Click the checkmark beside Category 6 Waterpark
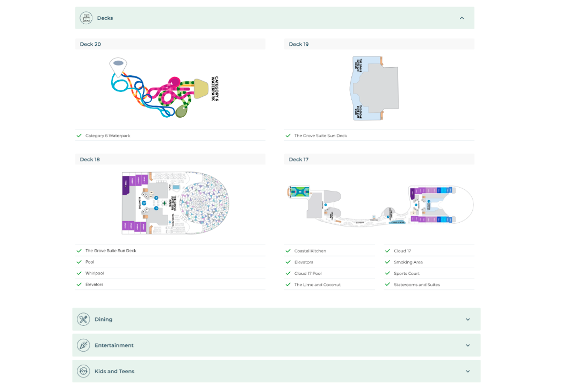The width and height of the screenshot is (562, 391). [80, 136]
